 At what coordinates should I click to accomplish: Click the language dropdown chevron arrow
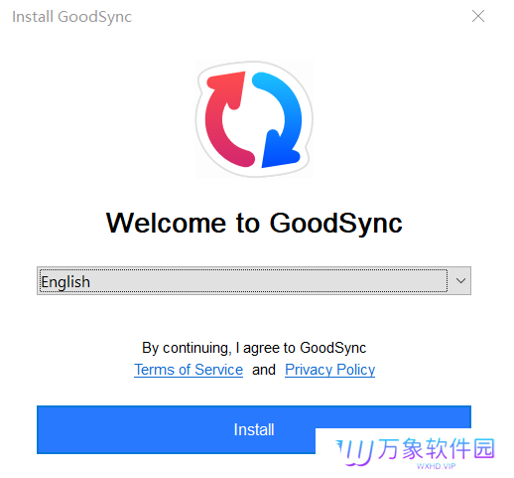tap(460, 281)
